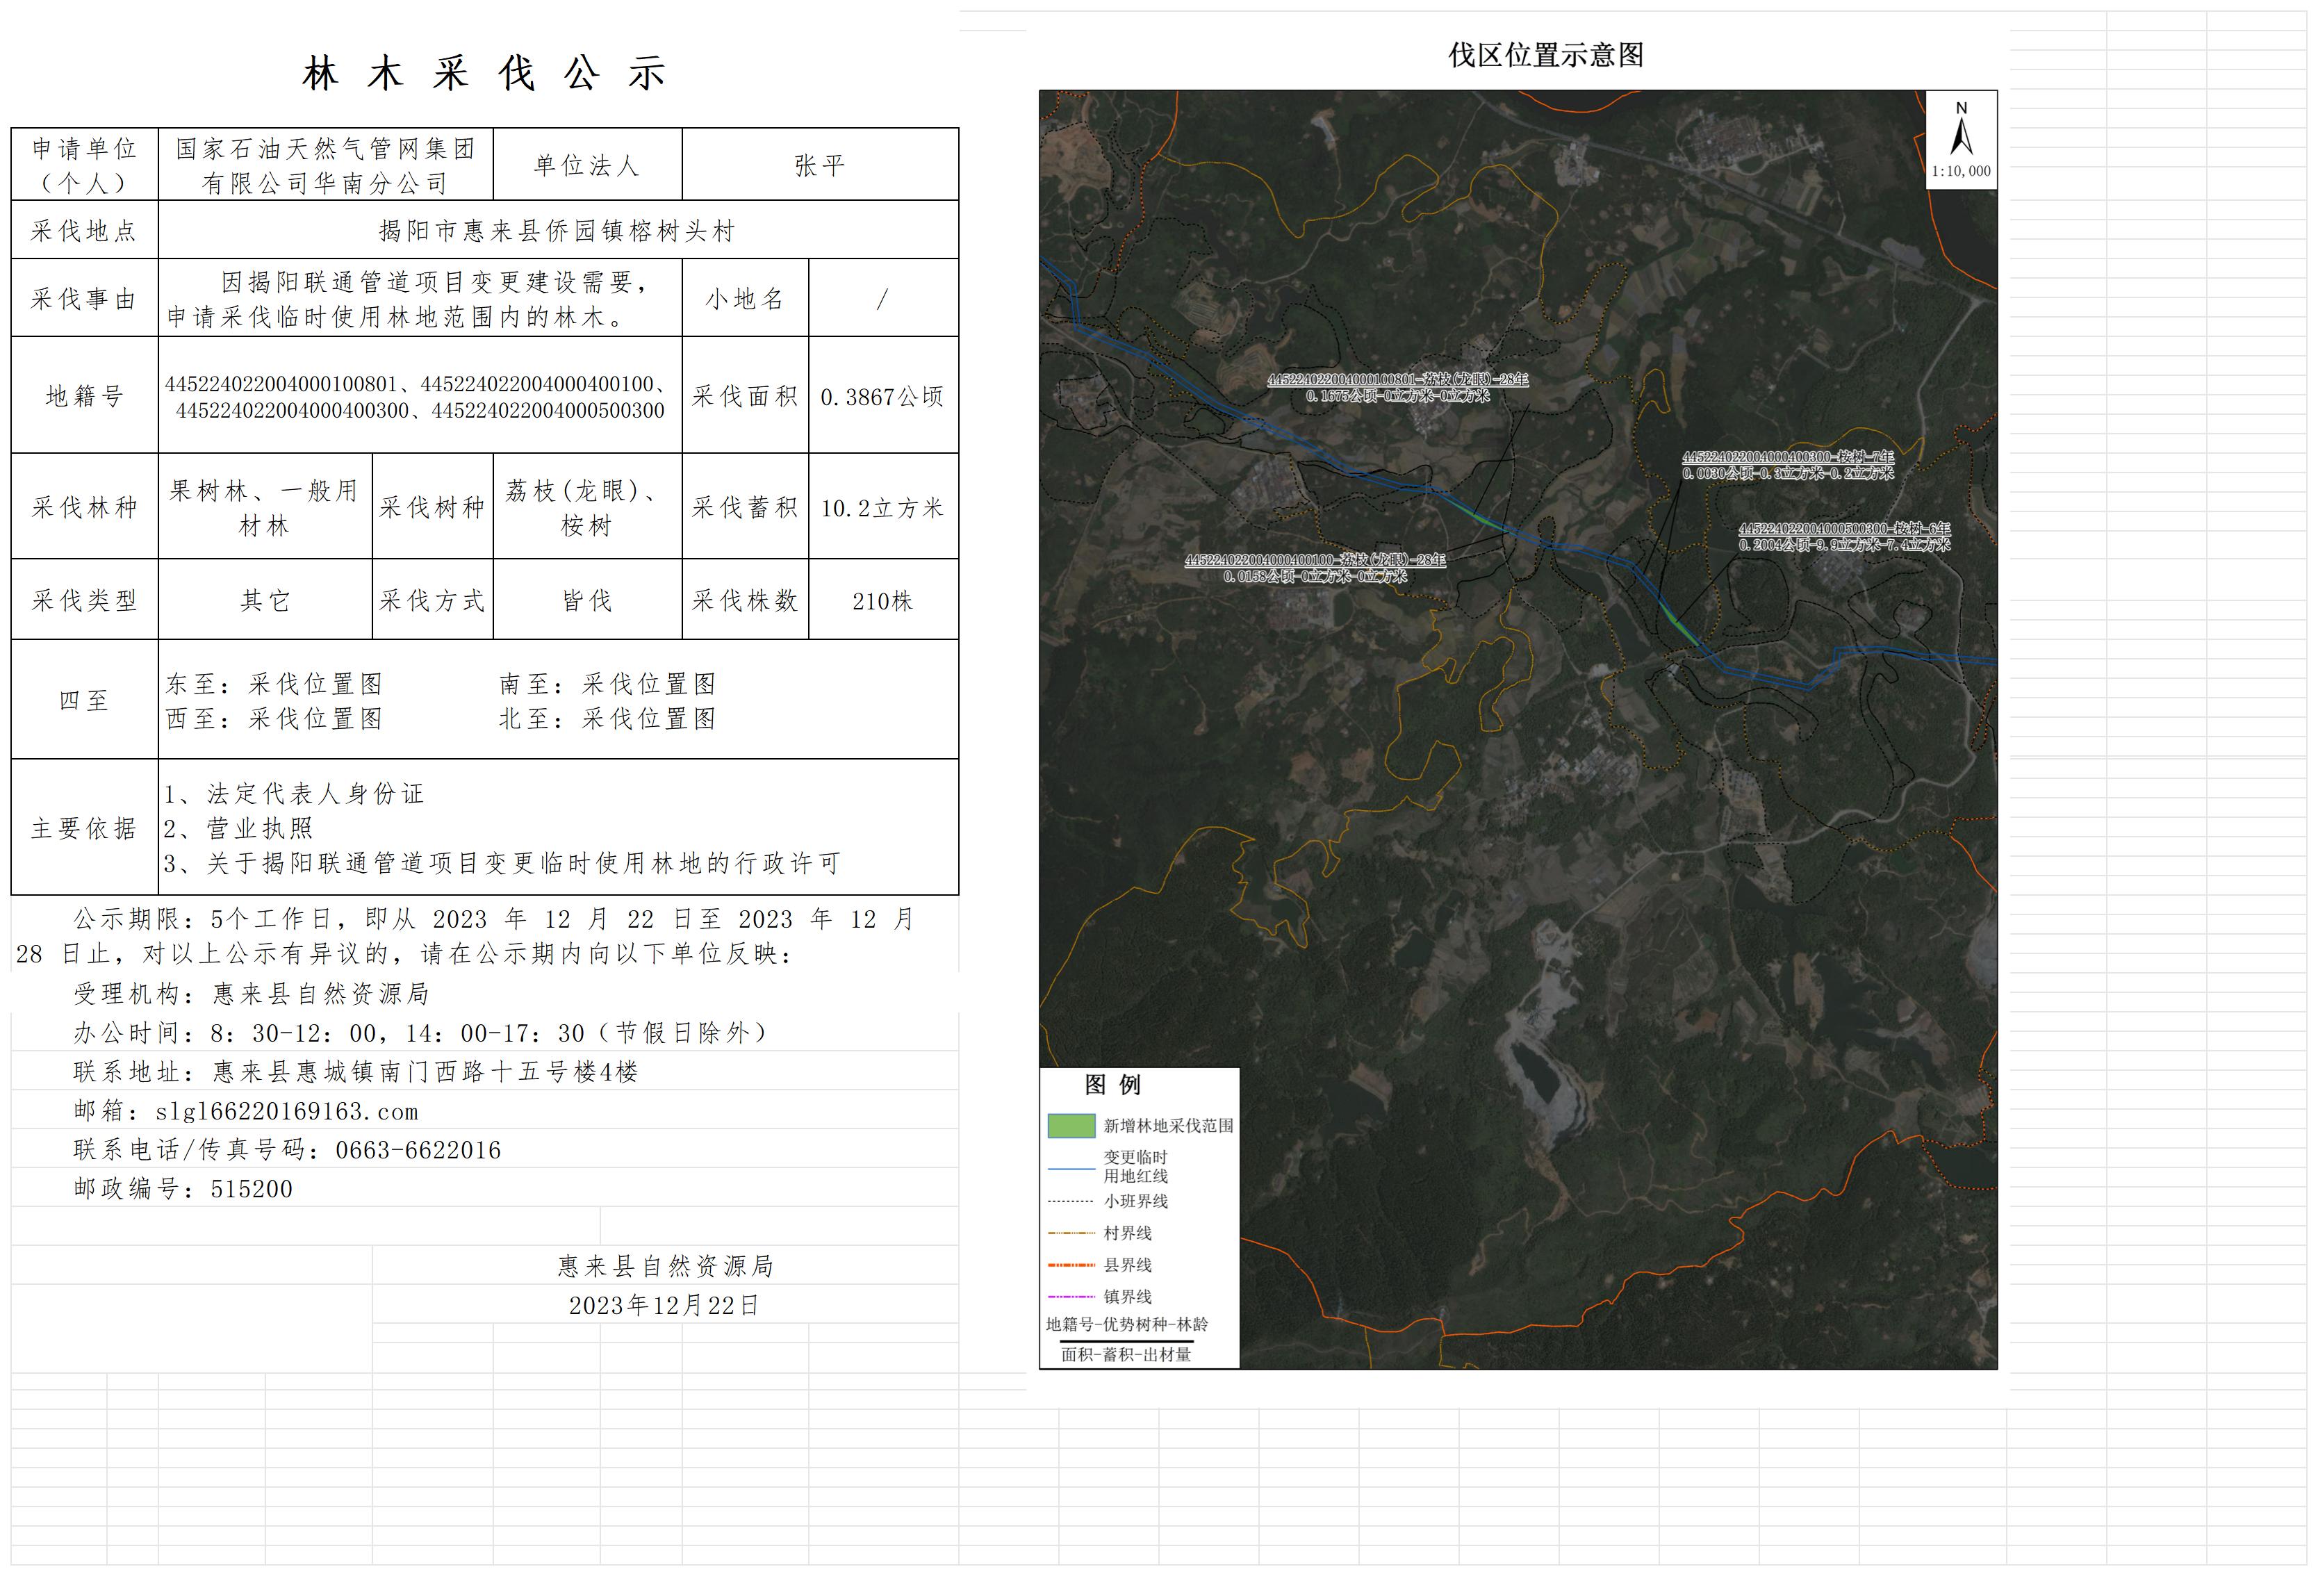
Task: Click the 揭阳市惠来县侨园镇榕树头村 location cell
Action: point(557,231)
